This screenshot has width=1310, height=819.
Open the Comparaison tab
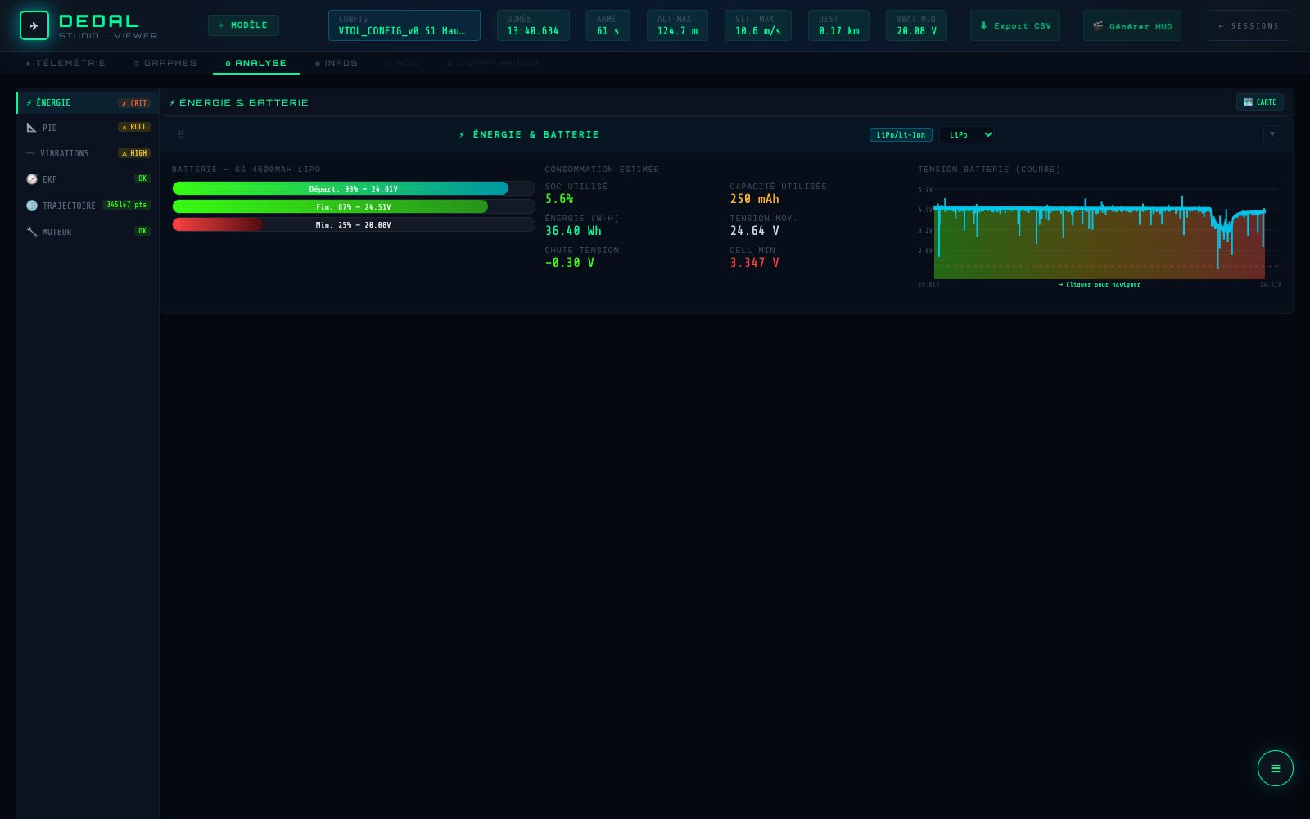[493, 63]
